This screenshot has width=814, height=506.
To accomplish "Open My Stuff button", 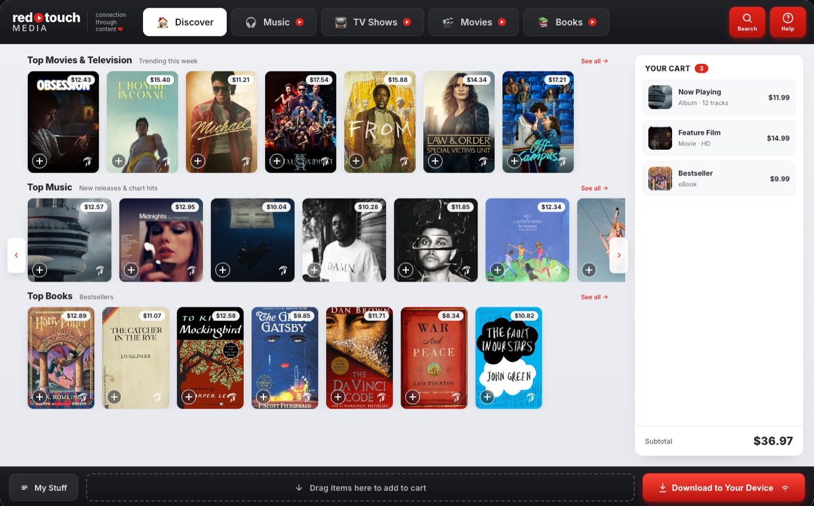I will pyautogui.click(x=44, y=488).
